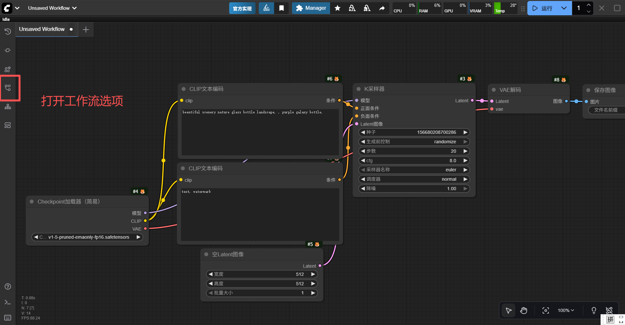Toggle the bottom console panel icon
The height and width of the screenshot is (325, 625).
point(8,302)
